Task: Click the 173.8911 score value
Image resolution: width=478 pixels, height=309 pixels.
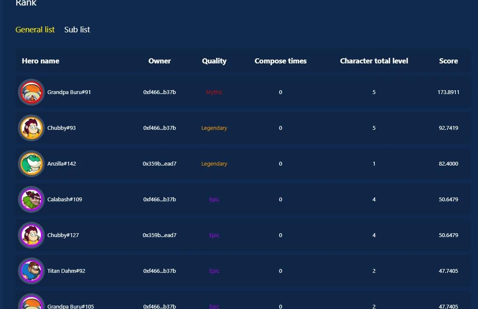Action: point(448,92)
